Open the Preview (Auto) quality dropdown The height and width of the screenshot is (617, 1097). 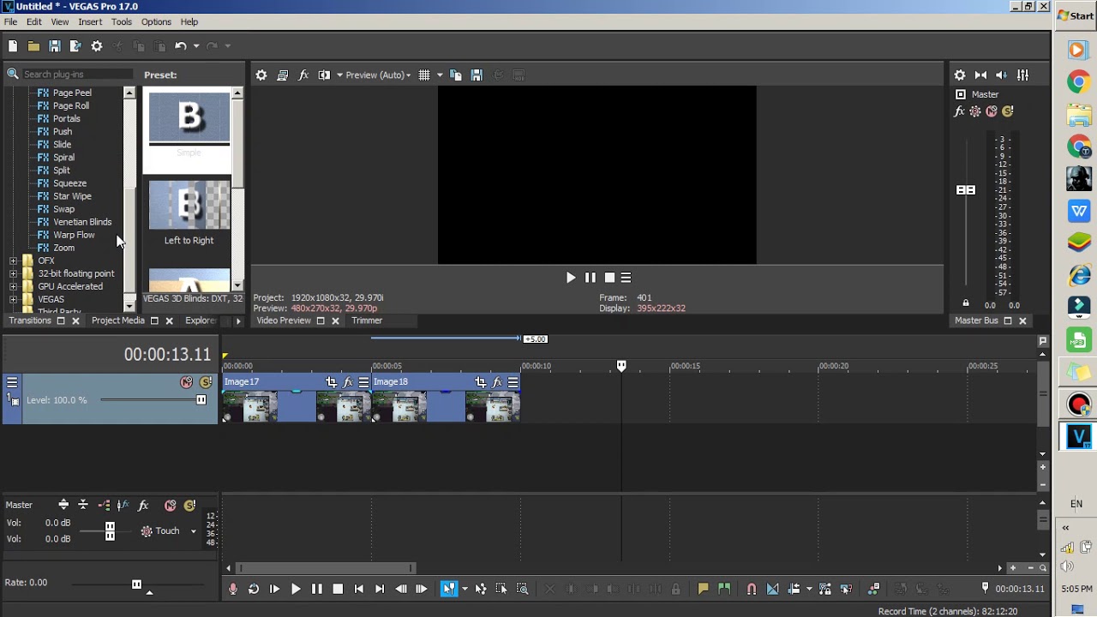tap(375, 75)
